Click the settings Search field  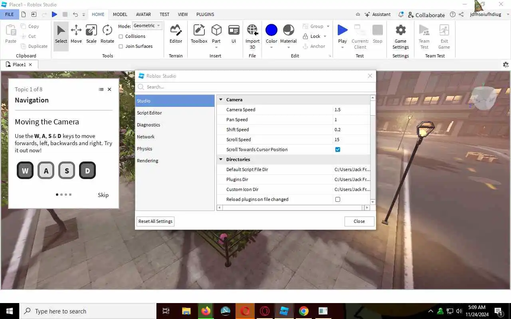tap(255, 87)
